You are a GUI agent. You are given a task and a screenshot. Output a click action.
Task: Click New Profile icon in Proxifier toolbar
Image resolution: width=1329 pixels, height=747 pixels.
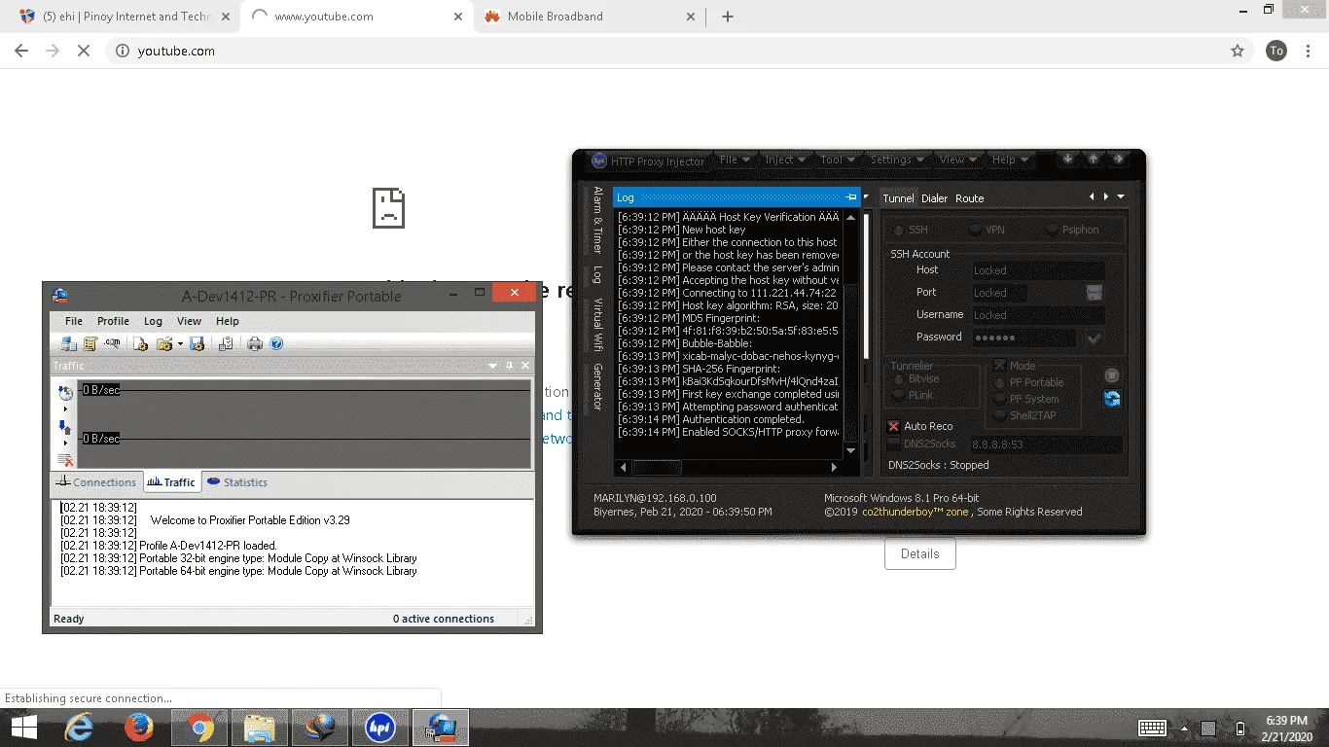140,343
